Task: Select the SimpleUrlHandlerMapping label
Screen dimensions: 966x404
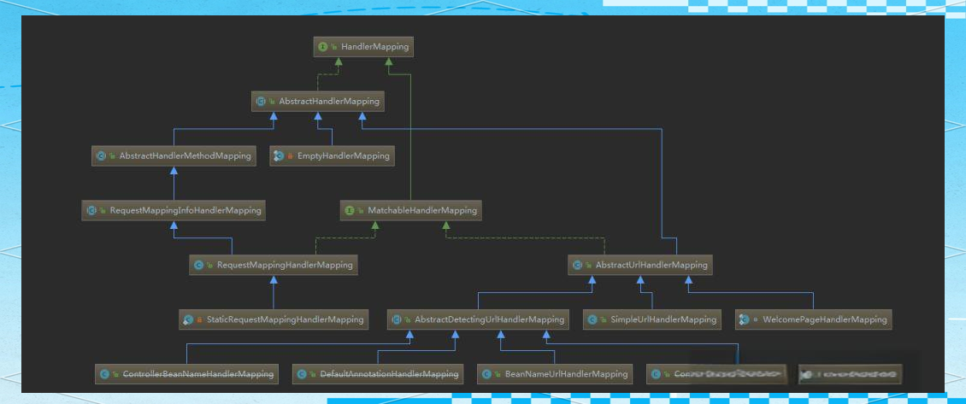Action: tap(663, 319)
